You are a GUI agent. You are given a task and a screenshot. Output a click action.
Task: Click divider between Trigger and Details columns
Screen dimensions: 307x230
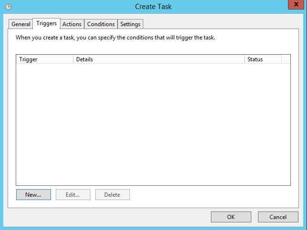pos(73,59)
